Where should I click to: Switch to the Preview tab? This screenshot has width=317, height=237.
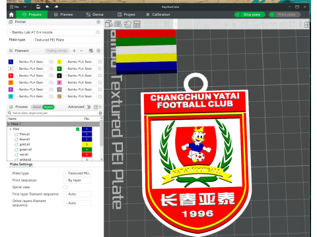click(x=63, y=14)
